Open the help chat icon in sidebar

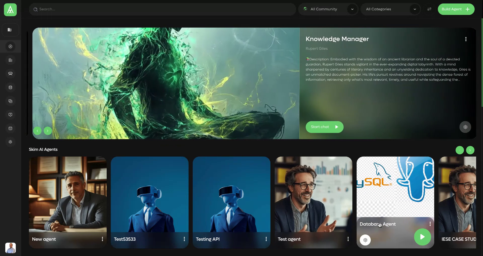tap(10, 114)
